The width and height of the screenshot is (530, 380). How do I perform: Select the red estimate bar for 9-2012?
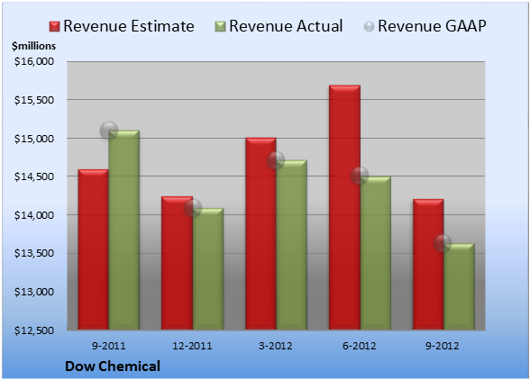tap(428, 265)
